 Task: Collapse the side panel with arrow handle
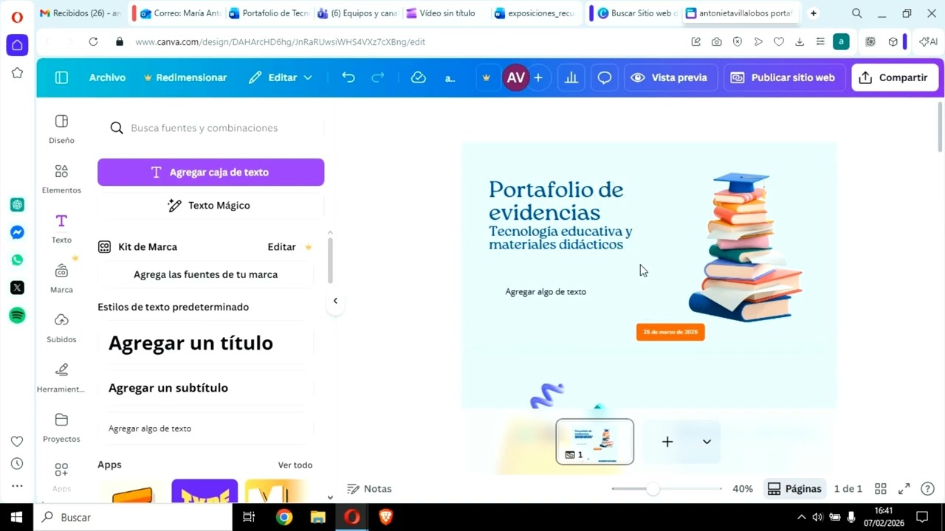pos(335,301)
